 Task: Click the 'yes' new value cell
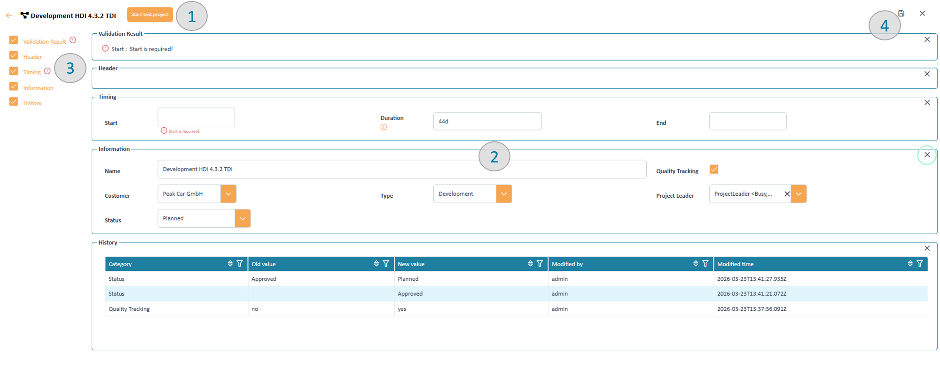(471, 309)
